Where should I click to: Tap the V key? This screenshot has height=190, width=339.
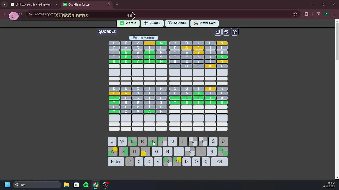(x=158, y=161)
